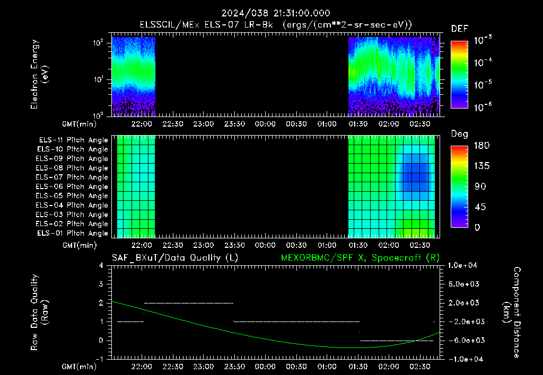This screenshot has height=375, width=543.
Task: Click the GMT(min) label under pitch angle panel
Action: coord(80,246)
